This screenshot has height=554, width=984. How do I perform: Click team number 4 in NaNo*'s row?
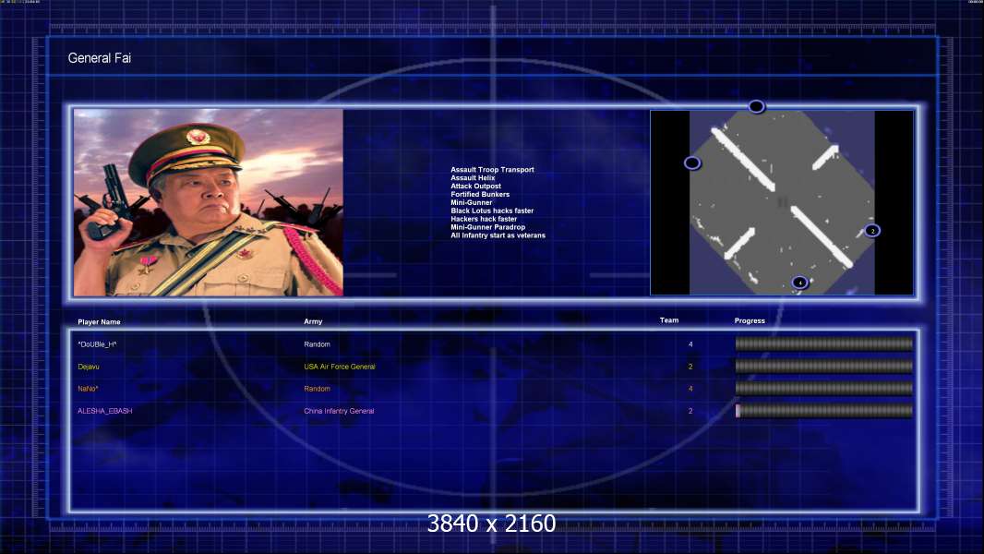(690, 389)
